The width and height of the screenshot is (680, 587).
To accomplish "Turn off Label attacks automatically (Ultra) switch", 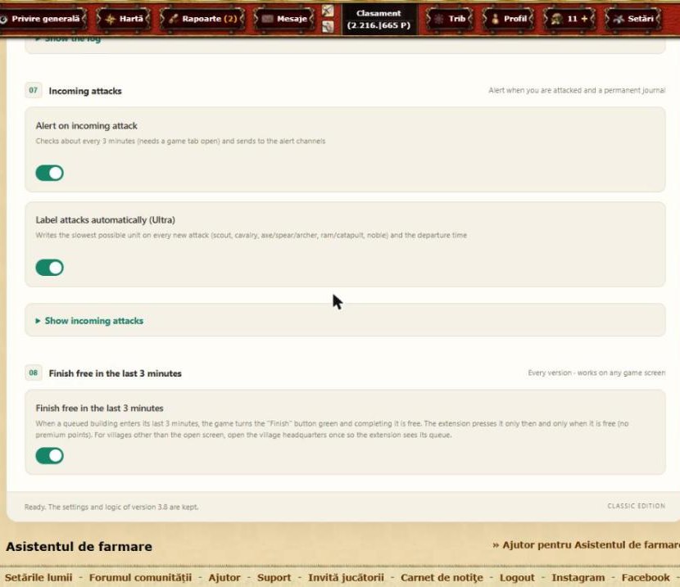I will (x=49, y=267).
